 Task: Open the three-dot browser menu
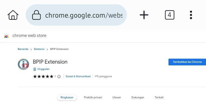pyautogui.click(x=191, y=15)
